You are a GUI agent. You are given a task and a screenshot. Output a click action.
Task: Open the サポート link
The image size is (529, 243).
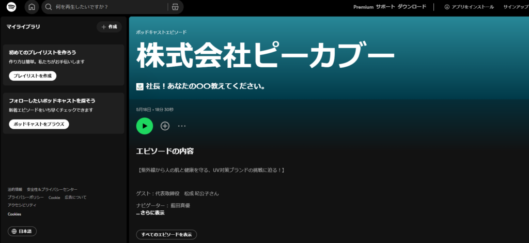pos(385,7)
